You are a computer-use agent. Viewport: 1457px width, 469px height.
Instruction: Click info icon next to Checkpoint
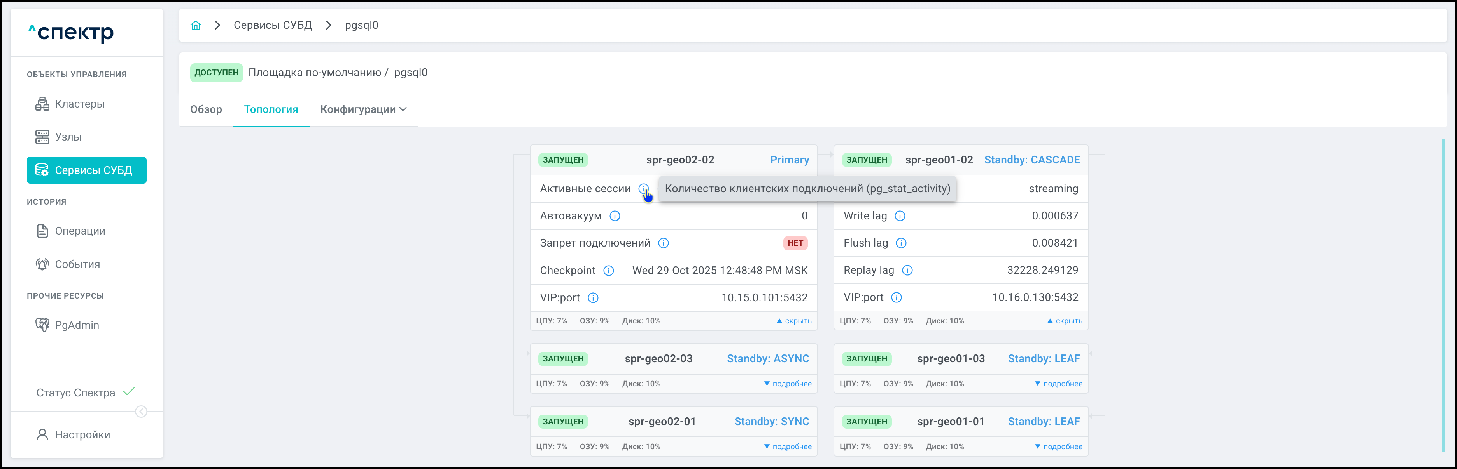(x=609, y=270)
